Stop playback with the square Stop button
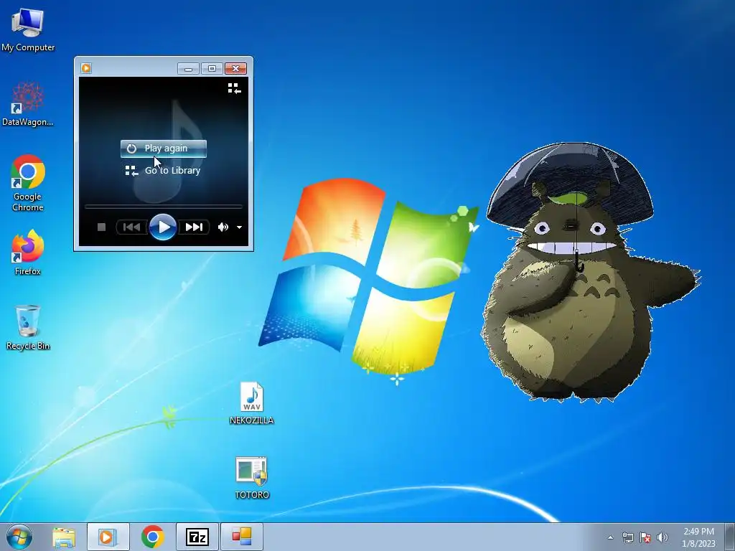Image resolution: width=735 pixels, height=551 pixels. (101, 227)
